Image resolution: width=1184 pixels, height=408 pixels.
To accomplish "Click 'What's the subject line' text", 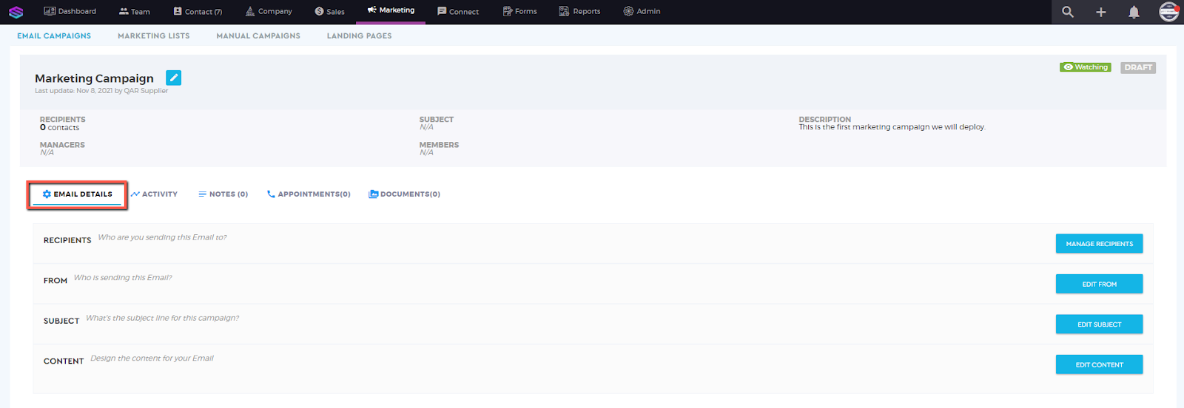I will 162,318.
